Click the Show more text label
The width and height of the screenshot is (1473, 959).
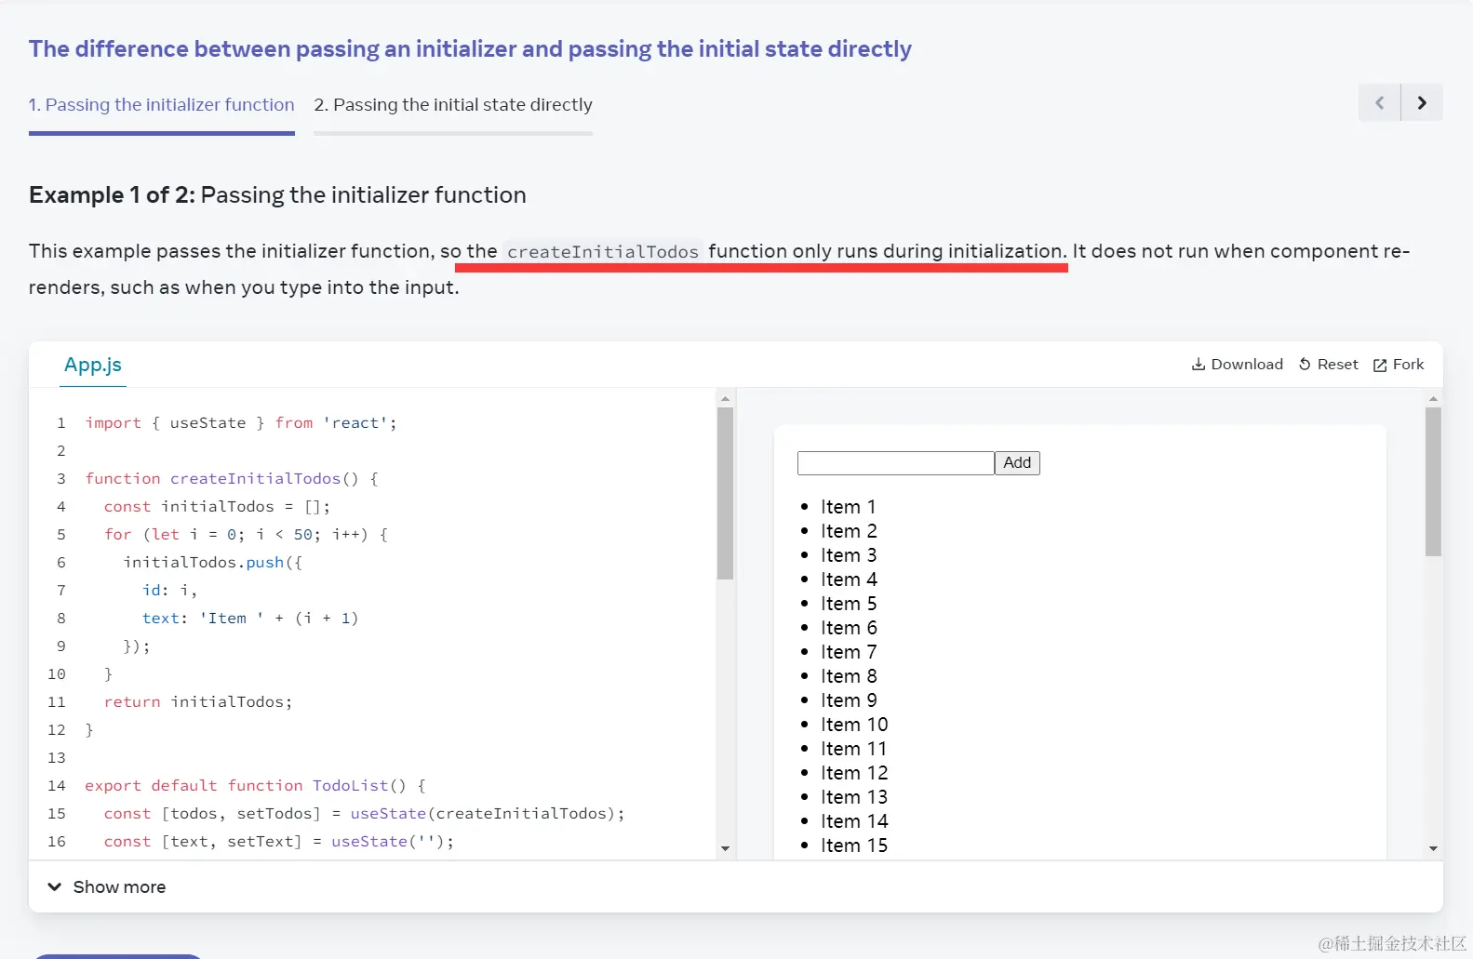[119, 887]
